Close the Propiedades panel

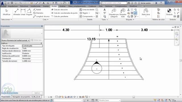(x=42, y=26)
